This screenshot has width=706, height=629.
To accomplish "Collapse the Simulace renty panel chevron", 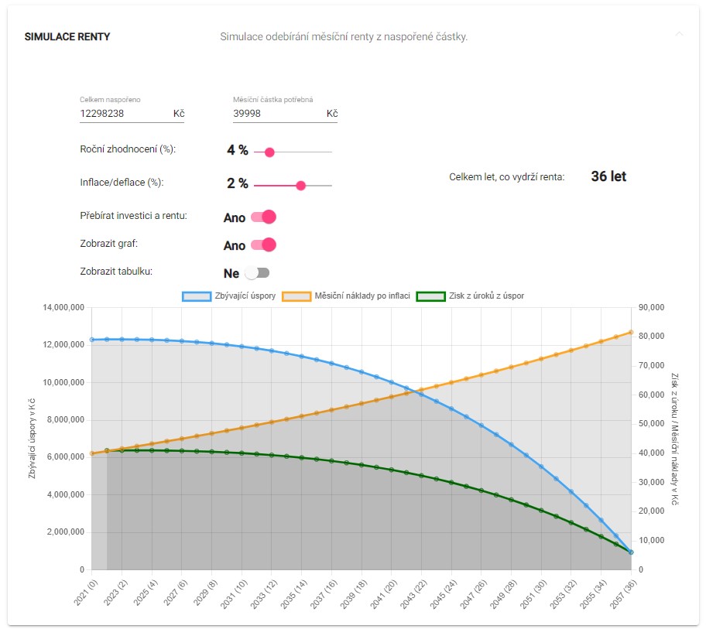I will (679, 35).
